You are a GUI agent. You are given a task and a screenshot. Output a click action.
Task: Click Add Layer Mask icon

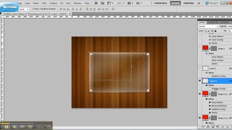(213, 127)
